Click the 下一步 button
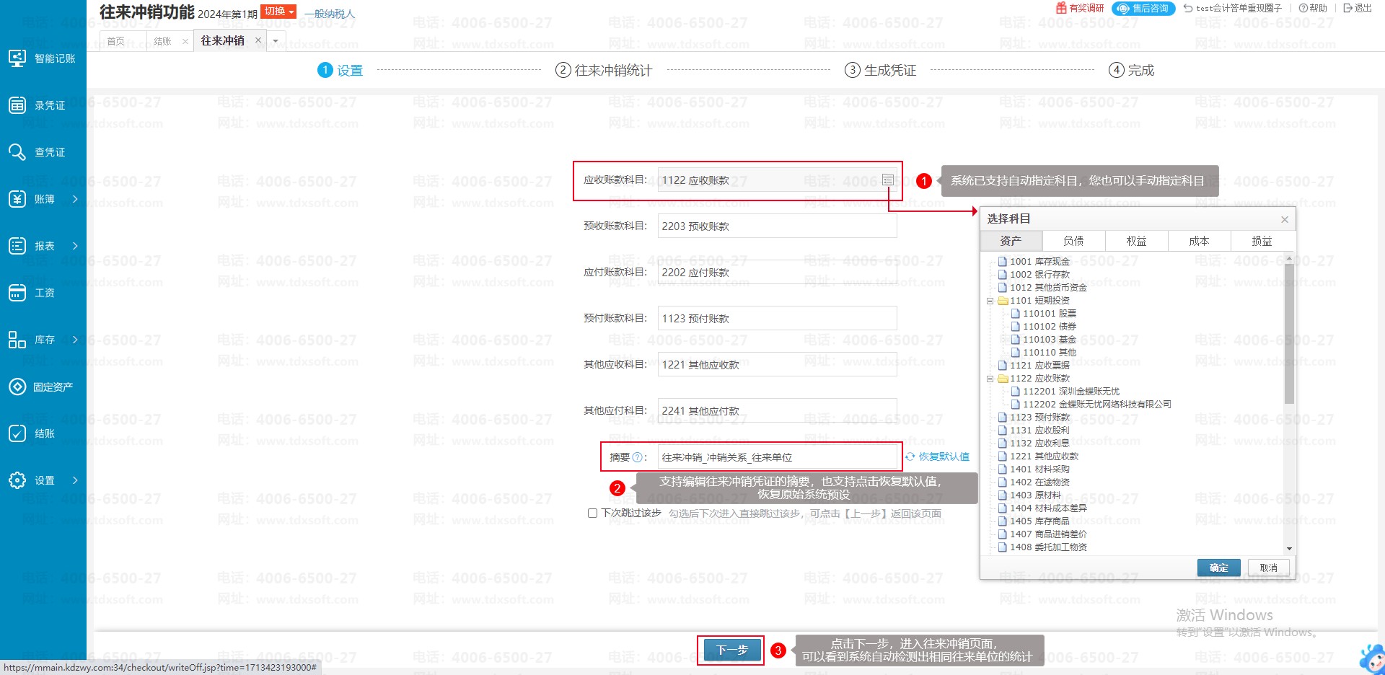Image resolution: width=1385 pixels, height=675 pixels. [732, 650]
